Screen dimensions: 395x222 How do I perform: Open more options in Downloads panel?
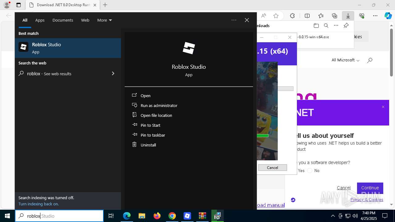(336, 26)
